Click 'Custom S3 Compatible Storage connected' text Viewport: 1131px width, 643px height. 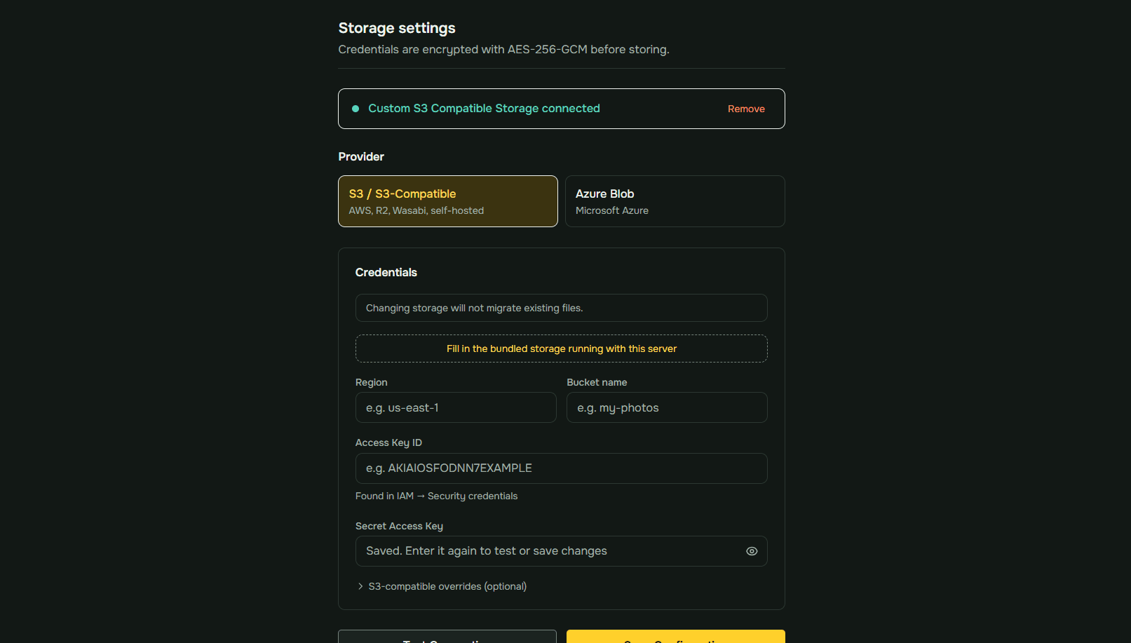point(484,108)
